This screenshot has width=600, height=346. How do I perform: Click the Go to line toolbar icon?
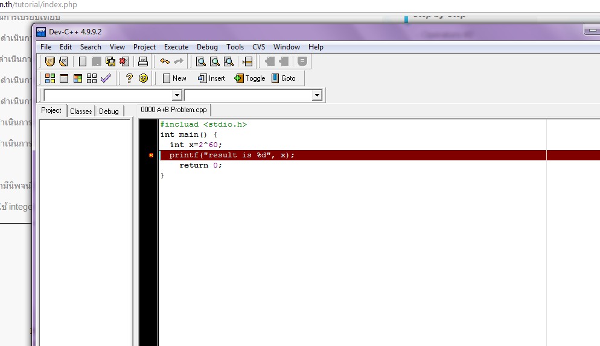[x=247, y=61]
